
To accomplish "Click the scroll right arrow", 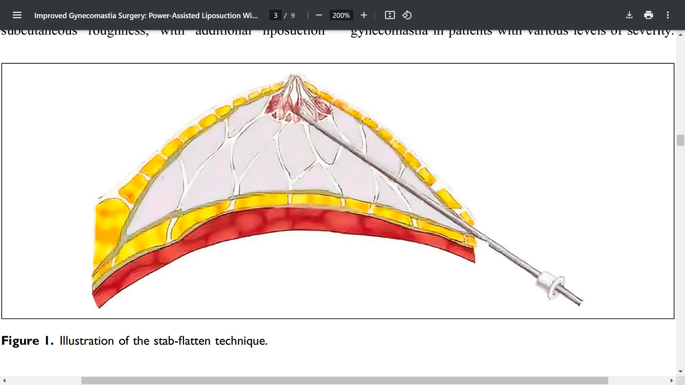I will pyautogui.click(x=671, y=381).
